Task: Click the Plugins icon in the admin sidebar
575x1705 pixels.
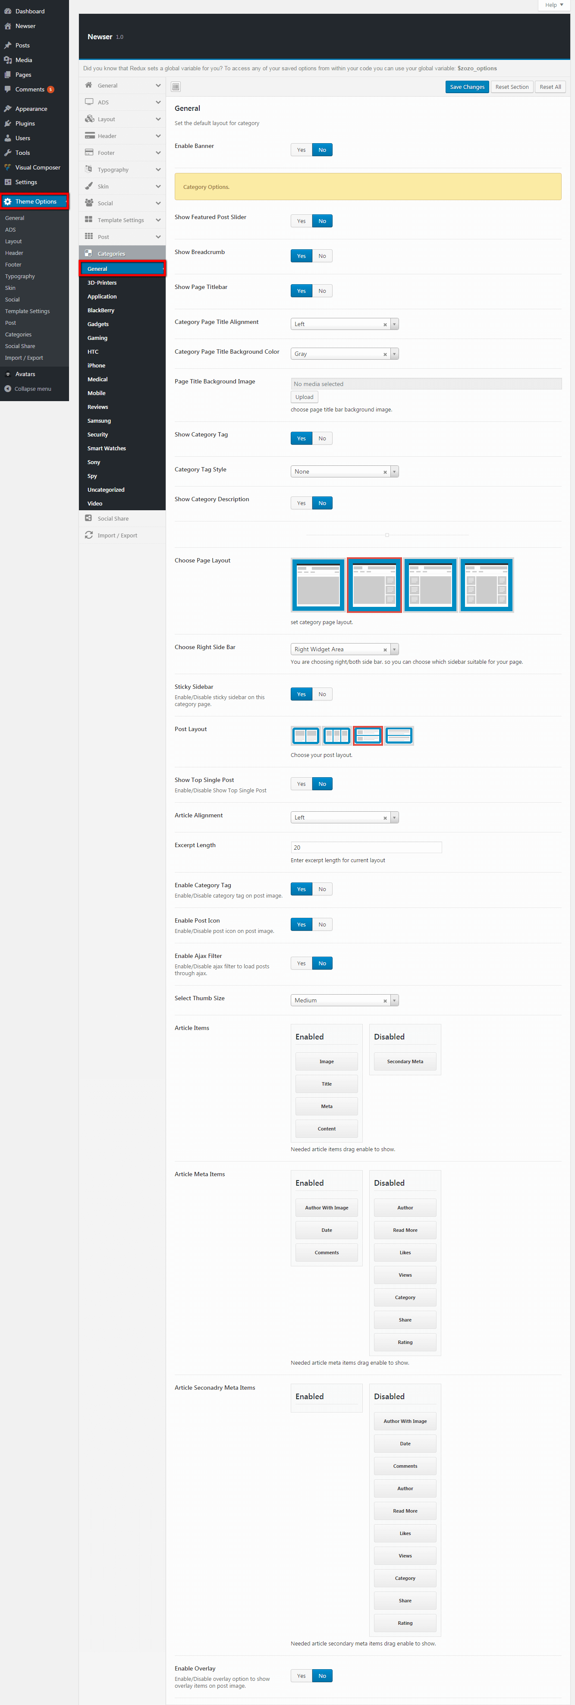Action: pyautogui.click(x=8, y=123)
